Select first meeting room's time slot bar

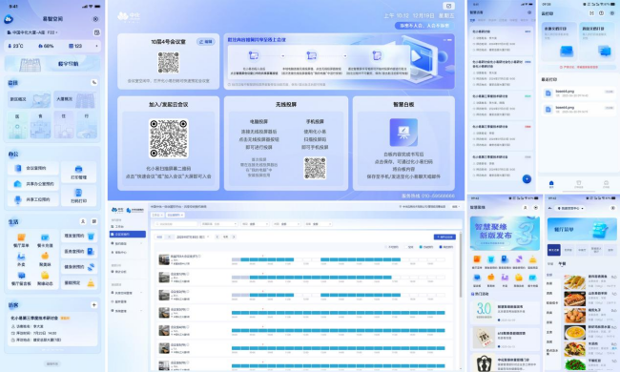click(x=338, y=259)
